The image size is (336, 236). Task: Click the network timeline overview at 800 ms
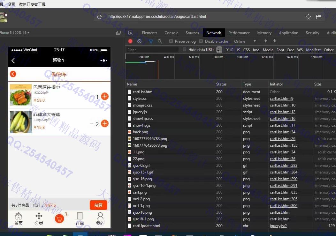[218, 67]
